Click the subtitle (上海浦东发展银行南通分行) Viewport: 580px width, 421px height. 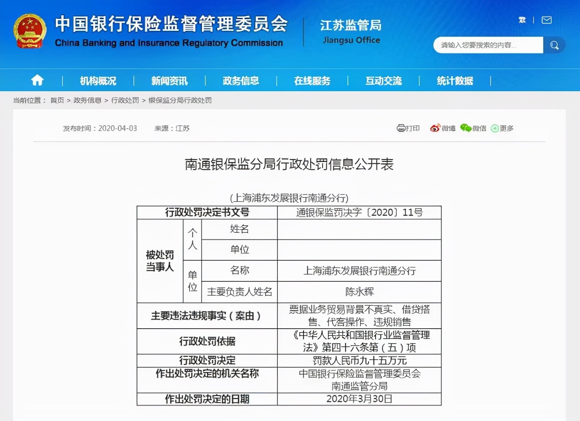pyautogui.click(x=289, y=198)
